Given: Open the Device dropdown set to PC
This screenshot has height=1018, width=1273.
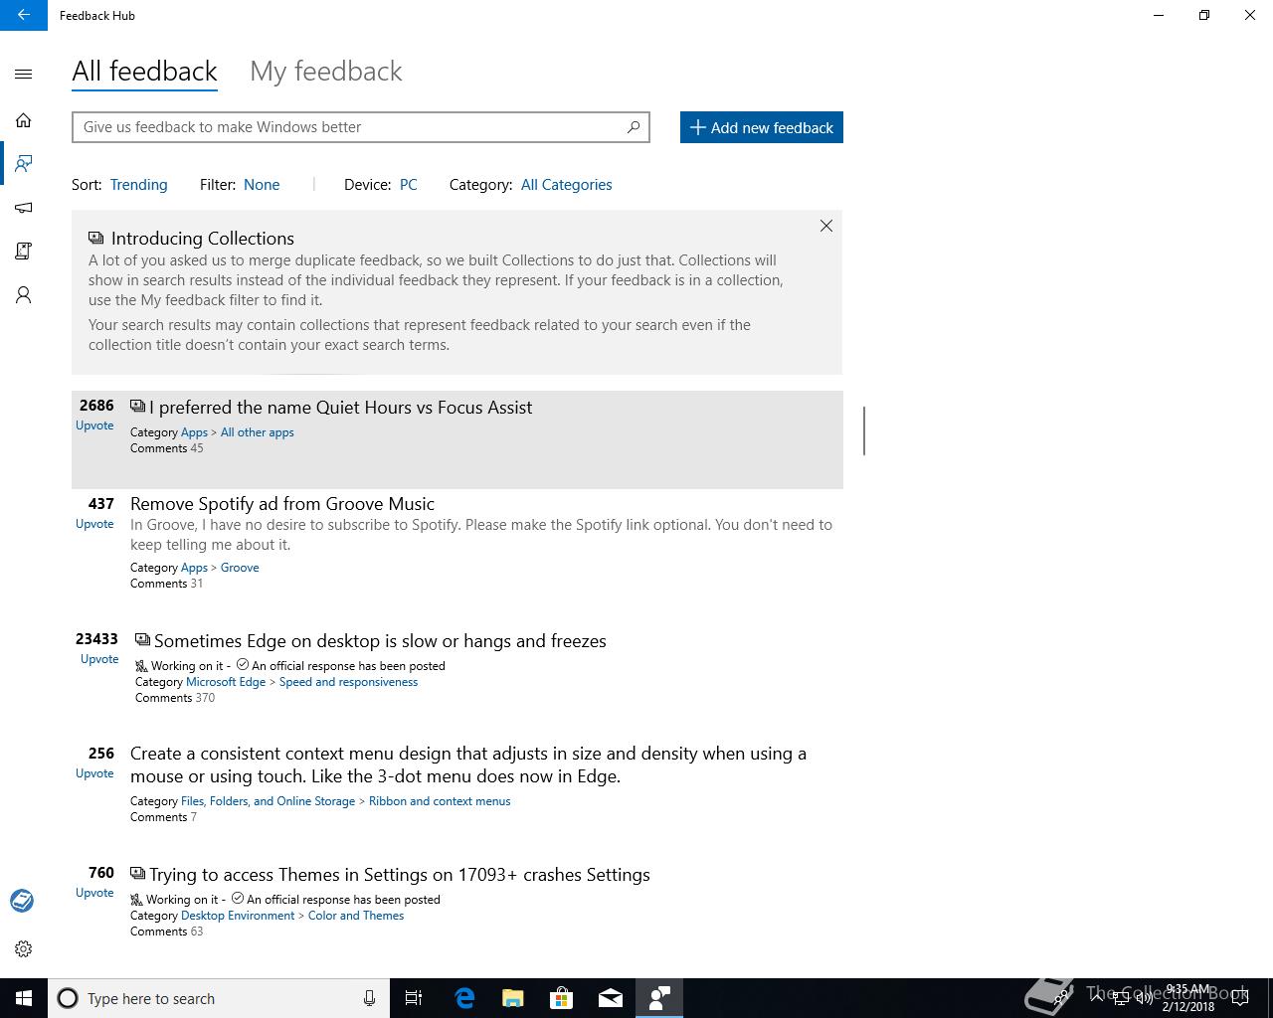Looking at the screenshot, I should (x=408, y=185).
